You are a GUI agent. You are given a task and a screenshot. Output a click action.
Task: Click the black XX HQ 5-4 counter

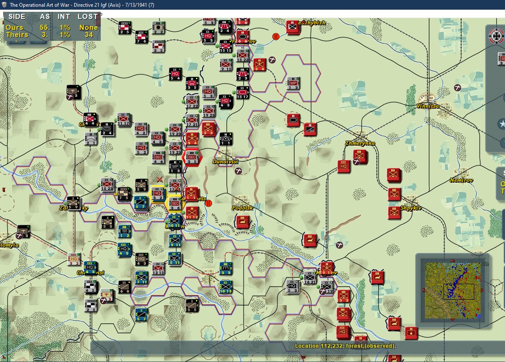pos(175,74)
